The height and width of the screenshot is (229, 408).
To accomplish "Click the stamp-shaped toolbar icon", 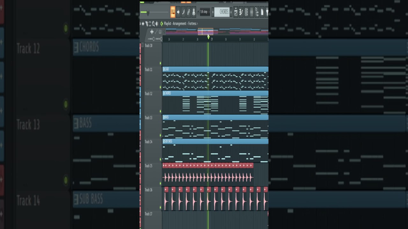I will pyautogui.click(x=193, y=12).
